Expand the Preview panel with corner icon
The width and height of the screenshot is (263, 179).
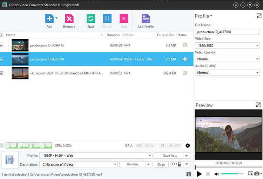258,105
